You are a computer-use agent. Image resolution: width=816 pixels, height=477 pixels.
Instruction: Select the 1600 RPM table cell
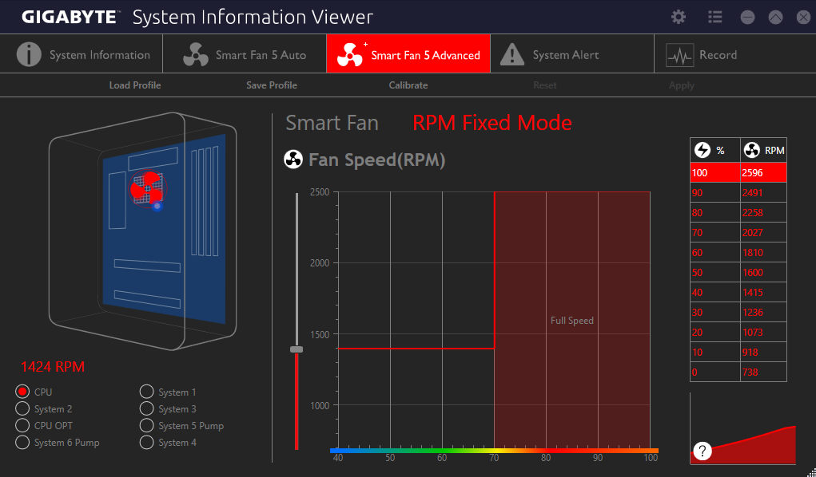pyautogui.click(x=763, y=272)
